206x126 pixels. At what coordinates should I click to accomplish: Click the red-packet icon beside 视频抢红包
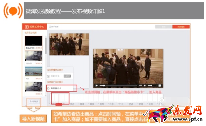pyautogui.click(x=48, y=76)
